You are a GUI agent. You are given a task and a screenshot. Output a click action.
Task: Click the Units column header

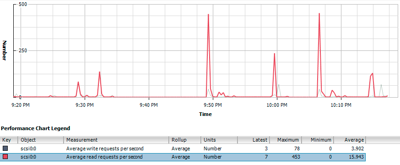[219, 140]
